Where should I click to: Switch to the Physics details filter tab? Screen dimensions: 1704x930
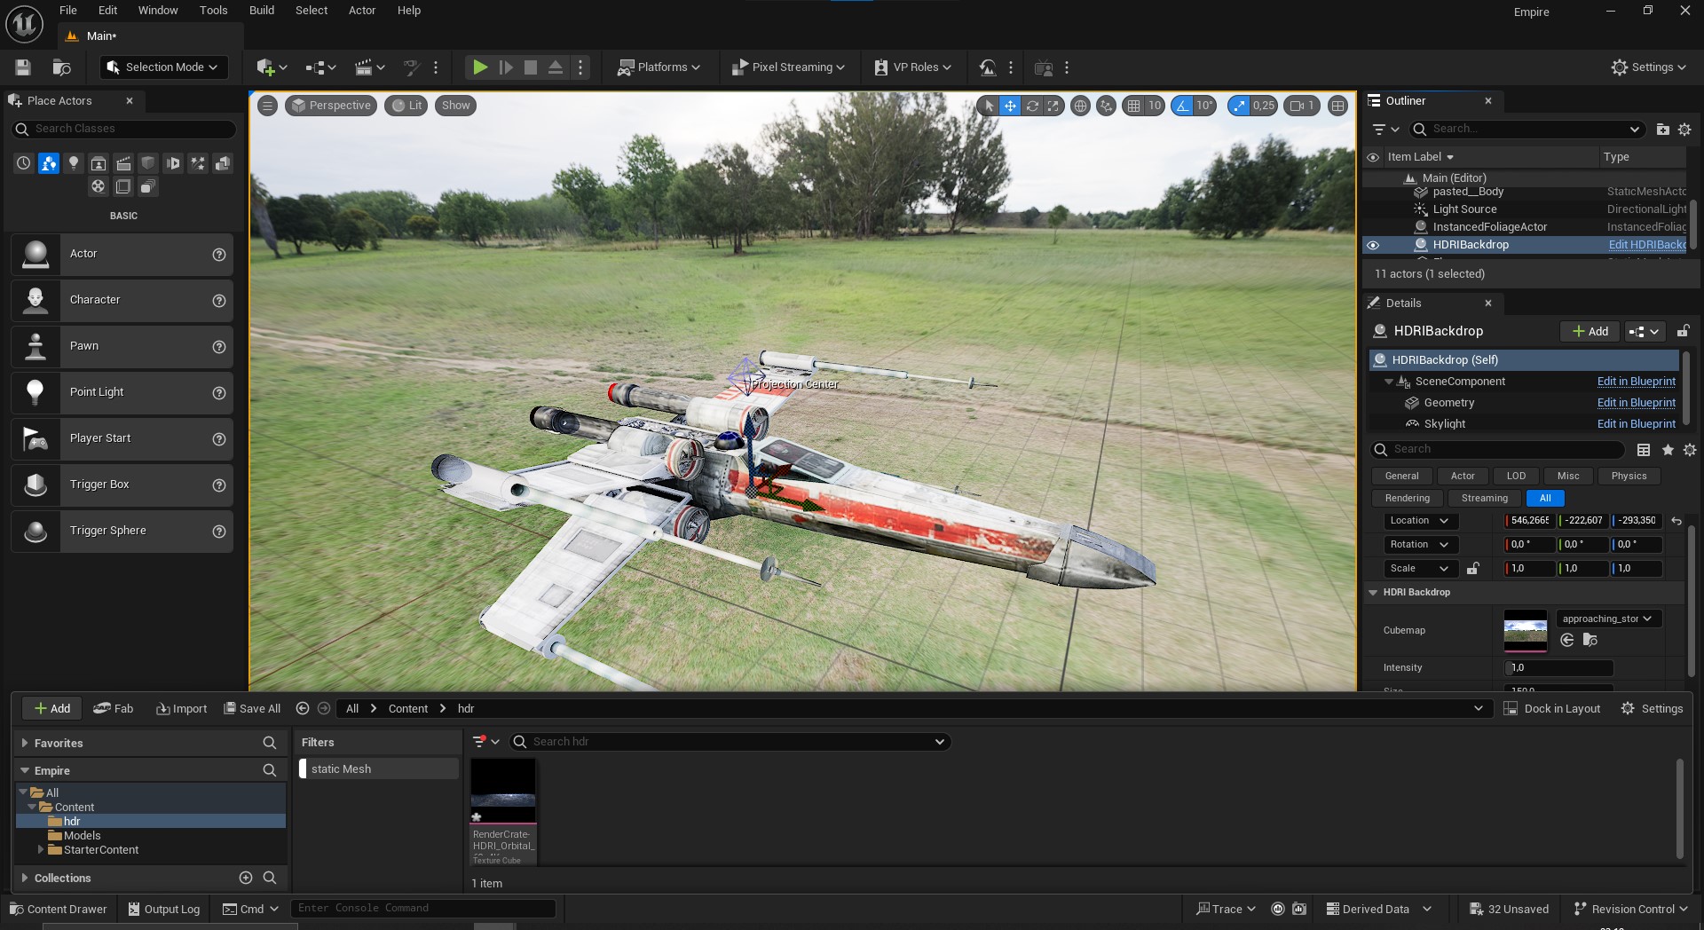click(1629, 477)
